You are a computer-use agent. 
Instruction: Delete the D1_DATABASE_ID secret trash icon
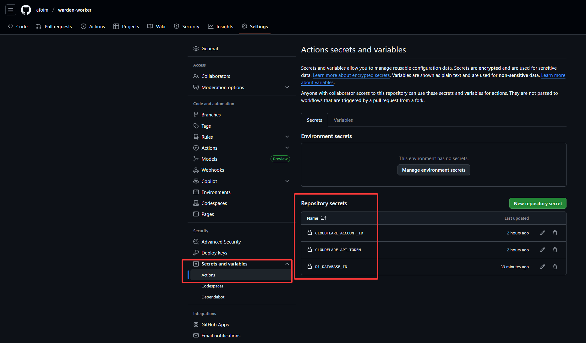pyautogui.click(x=555, y=267)
